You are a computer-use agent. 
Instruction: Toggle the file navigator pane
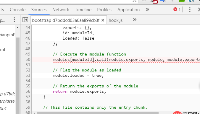(25, 20)
